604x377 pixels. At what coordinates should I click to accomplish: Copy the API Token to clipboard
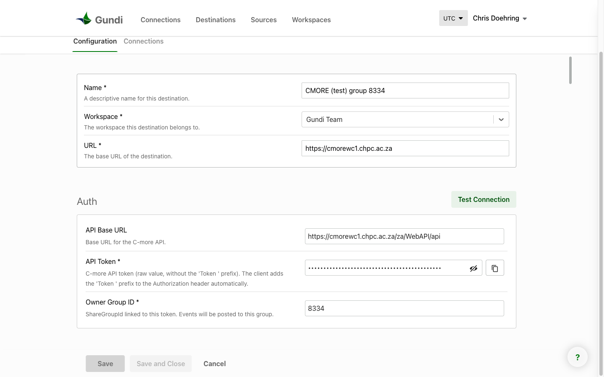coord(495,268)
